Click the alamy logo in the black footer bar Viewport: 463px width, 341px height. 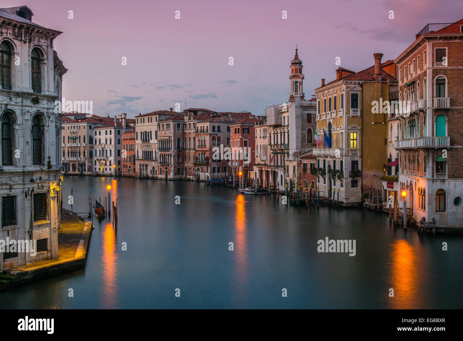tap(36, 325)
